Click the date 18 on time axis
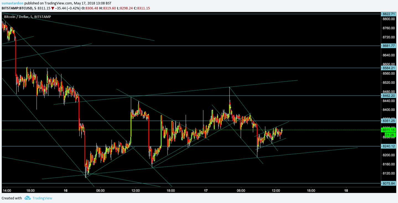 346,191
